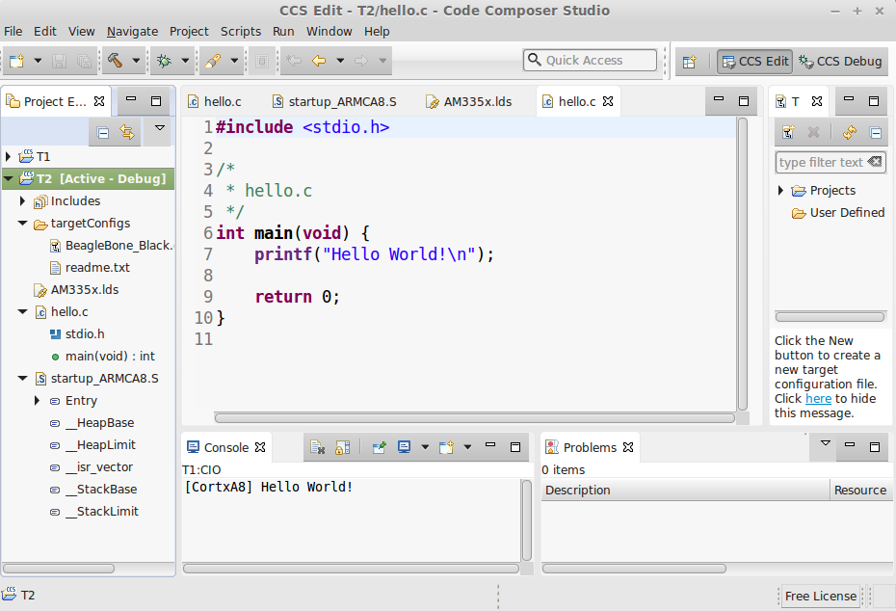The width and height of the screenshot is (896, 611).
Task: Switch to startup_ARMCA8.S editor tab
Action: point(334,102)
